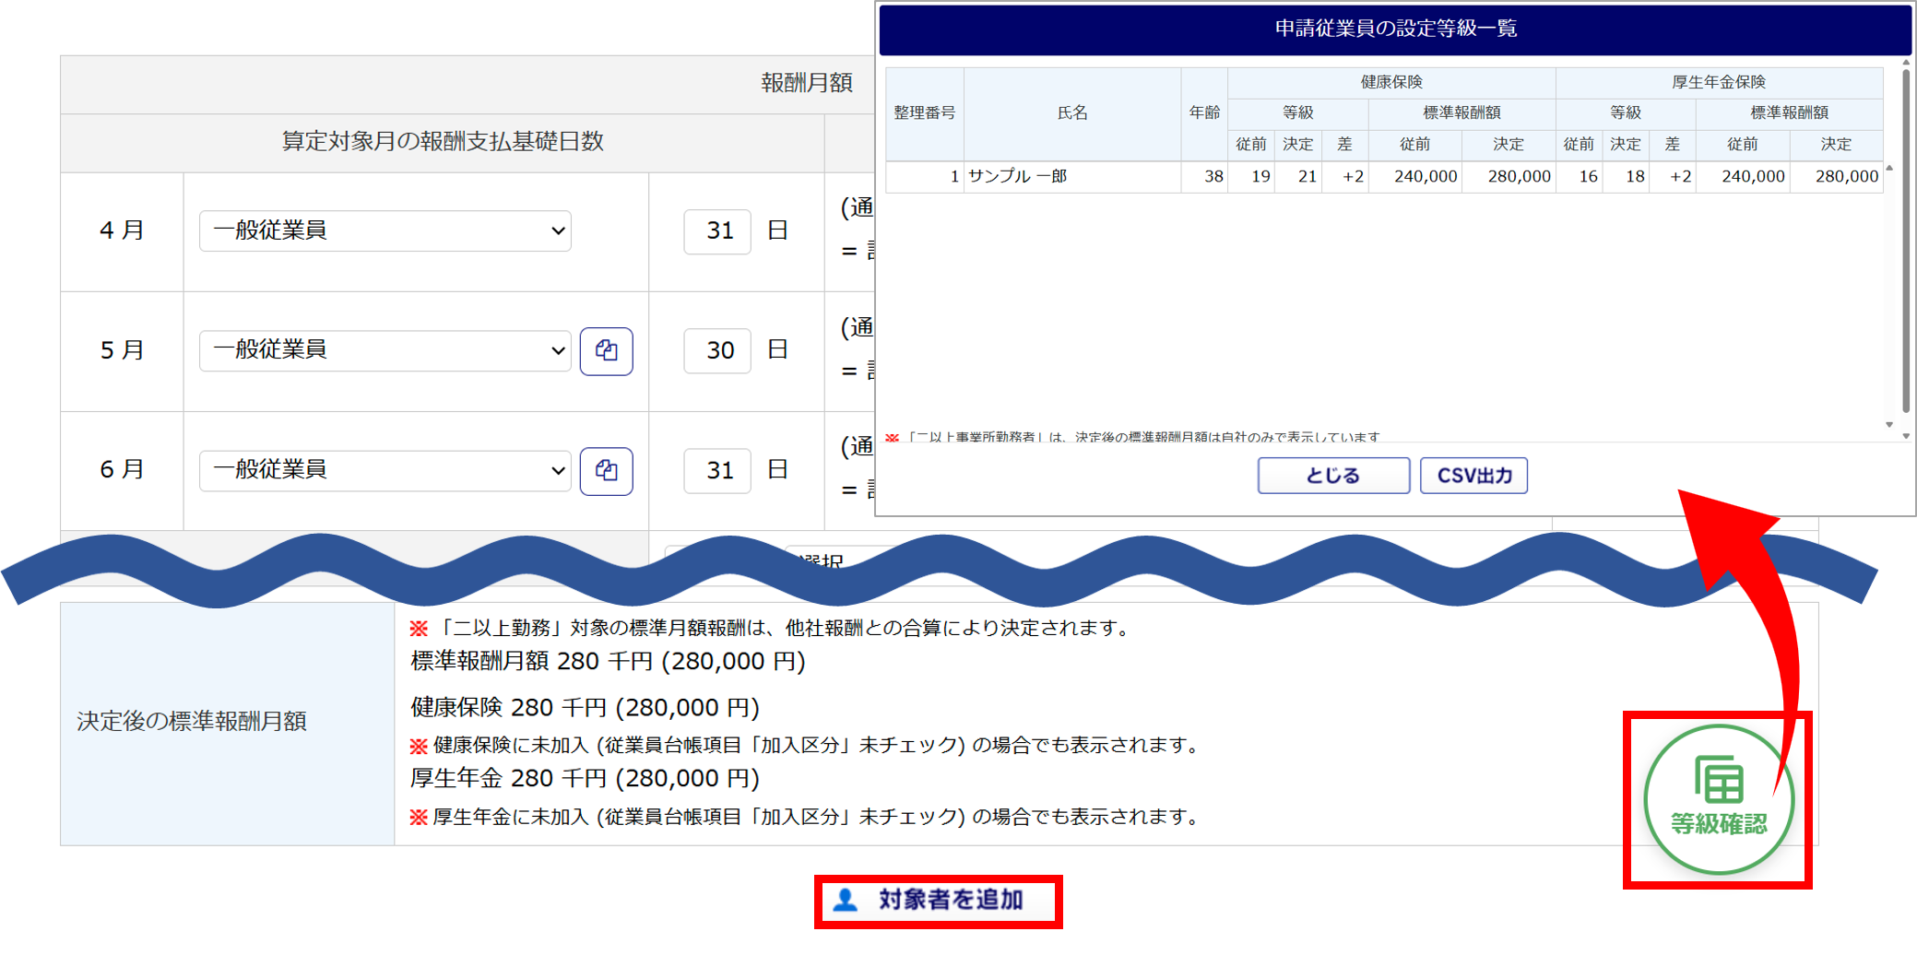Click the 4月 days input showing 31
The height and width of the screenshot is (955, 1917).
pyautogui.click(x=717, y=231)
